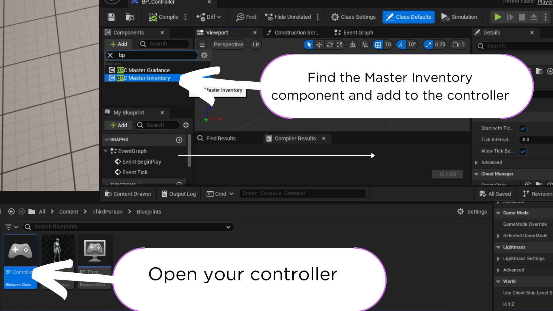Toggle scale snapping
The height and width of the screenshot is (311, 553).
tap(428, 45)
